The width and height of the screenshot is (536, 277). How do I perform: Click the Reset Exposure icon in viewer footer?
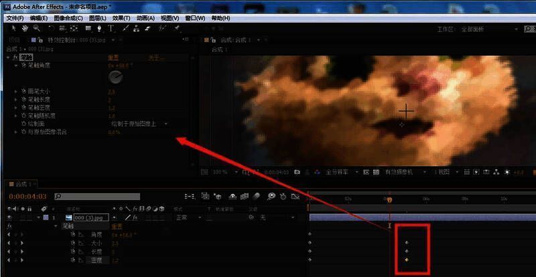[507, 172]
